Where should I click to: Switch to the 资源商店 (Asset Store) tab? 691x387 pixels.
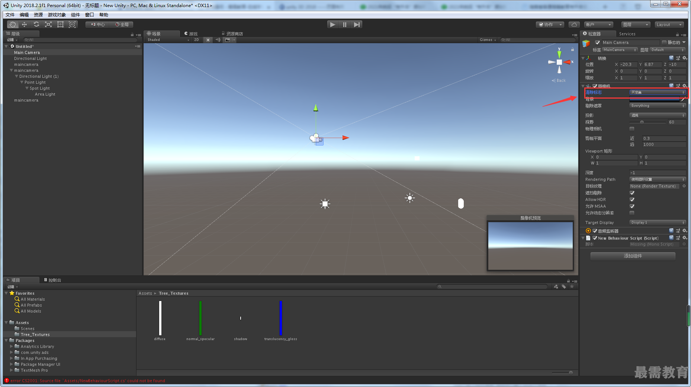point(232,34)
